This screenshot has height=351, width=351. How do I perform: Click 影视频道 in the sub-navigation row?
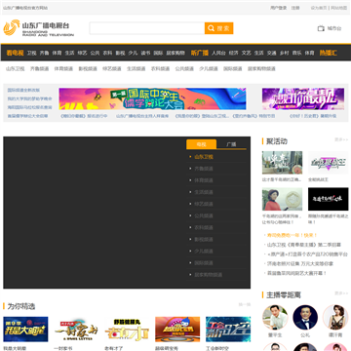click(x=88, y=68)
